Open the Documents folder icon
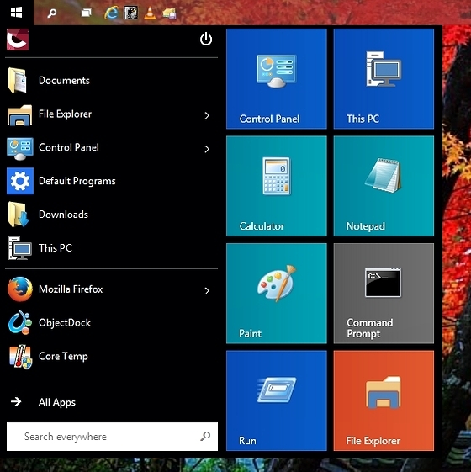The width and height of the screenshot is (471, 472). click(18, 81)
